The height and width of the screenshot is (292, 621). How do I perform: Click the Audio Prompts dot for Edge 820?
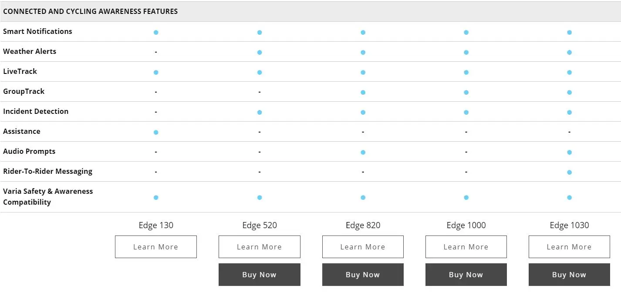coord(363,153)
